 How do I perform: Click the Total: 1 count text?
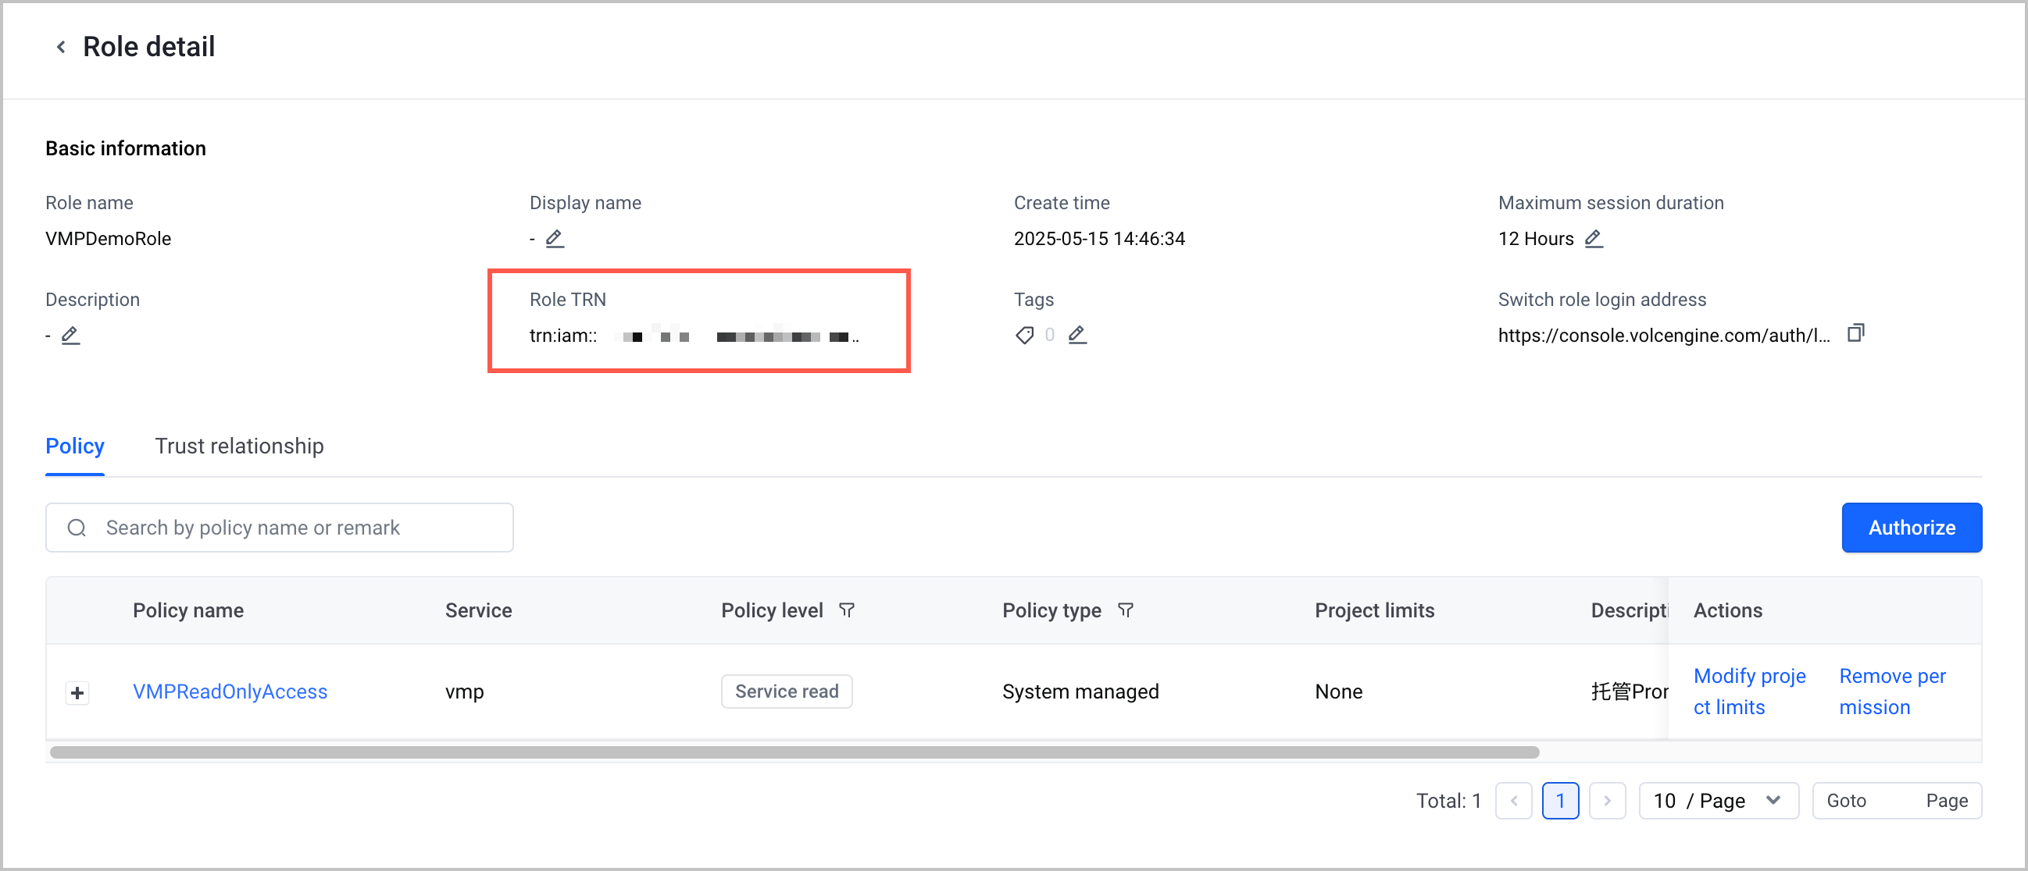(1448, 801)
